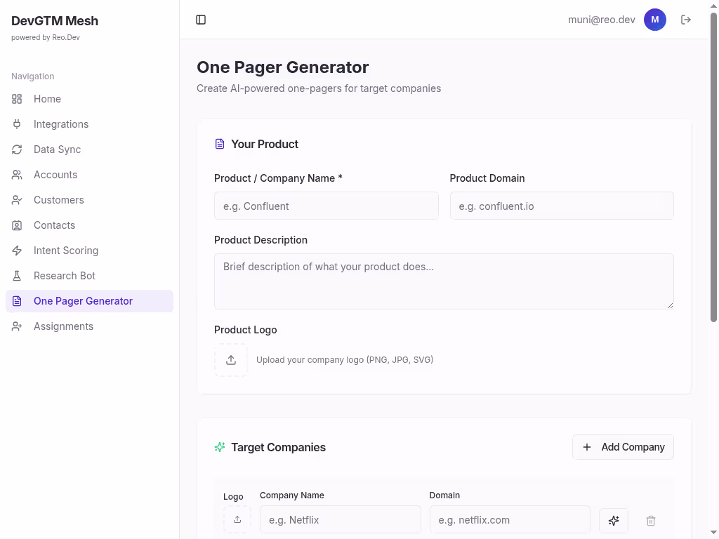Click the Product Description text area

coord(444,281)
